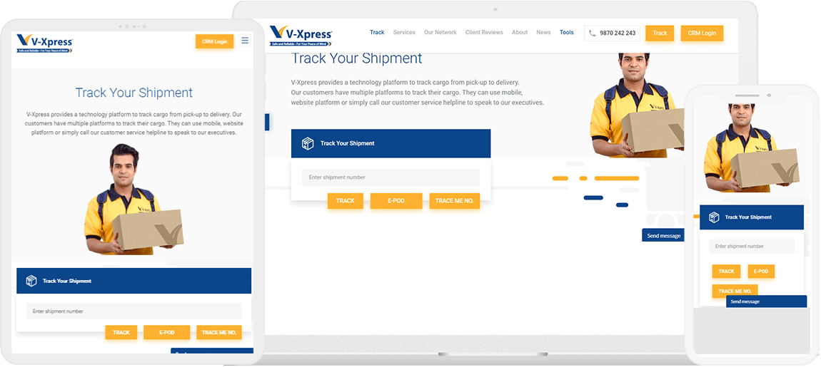821x367 pixels.
Task: Click package box icon in phone tracking header
Action: coord(714,217)
